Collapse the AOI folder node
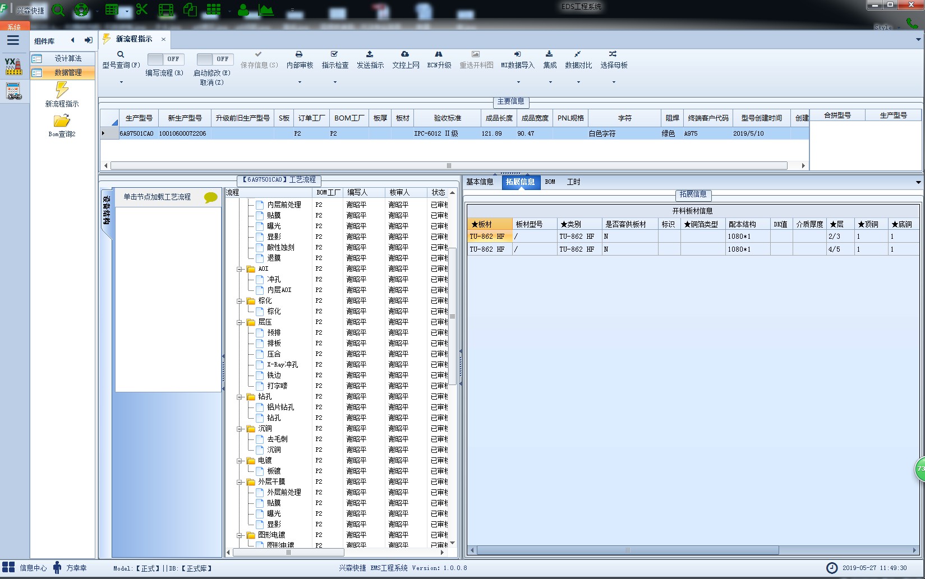Viewport: 925px width, 579px height. click(x=240, y=269)
